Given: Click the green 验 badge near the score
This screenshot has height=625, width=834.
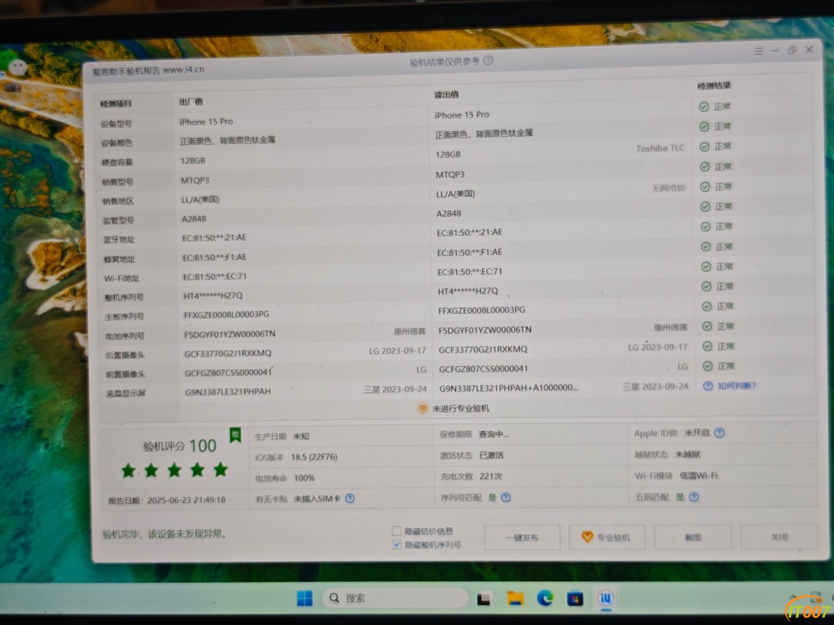Looking at the screenshot, I should [235, 435].
